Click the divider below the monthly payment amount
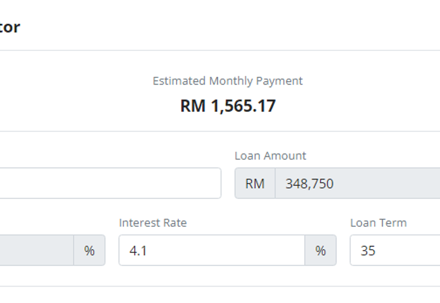Image resolution: width=440 pixels, height=303 pixels. 220,131
